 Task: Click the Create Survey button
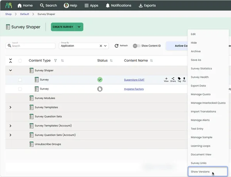(63, 27)
